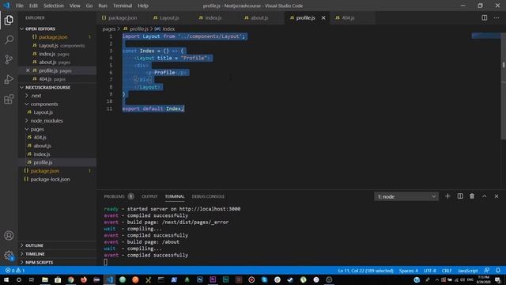Screen dimensions: 506x285
Task: Click errors and warnings count in status bar
Action: pos(15,271)
